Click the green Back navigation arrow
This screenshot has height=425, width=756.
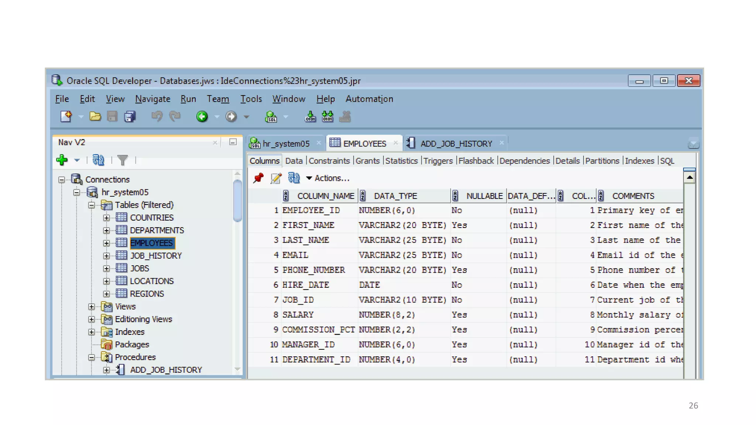point(202,117)
